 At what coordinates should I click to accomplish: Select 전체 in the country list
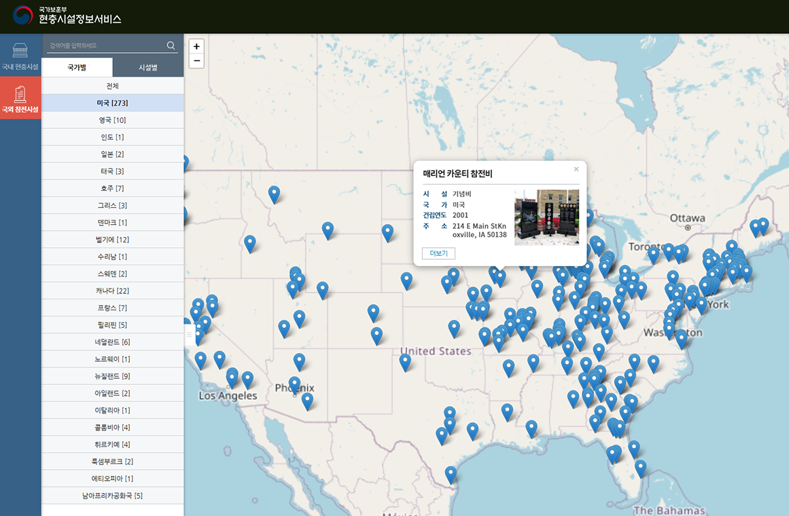[113, 86]
